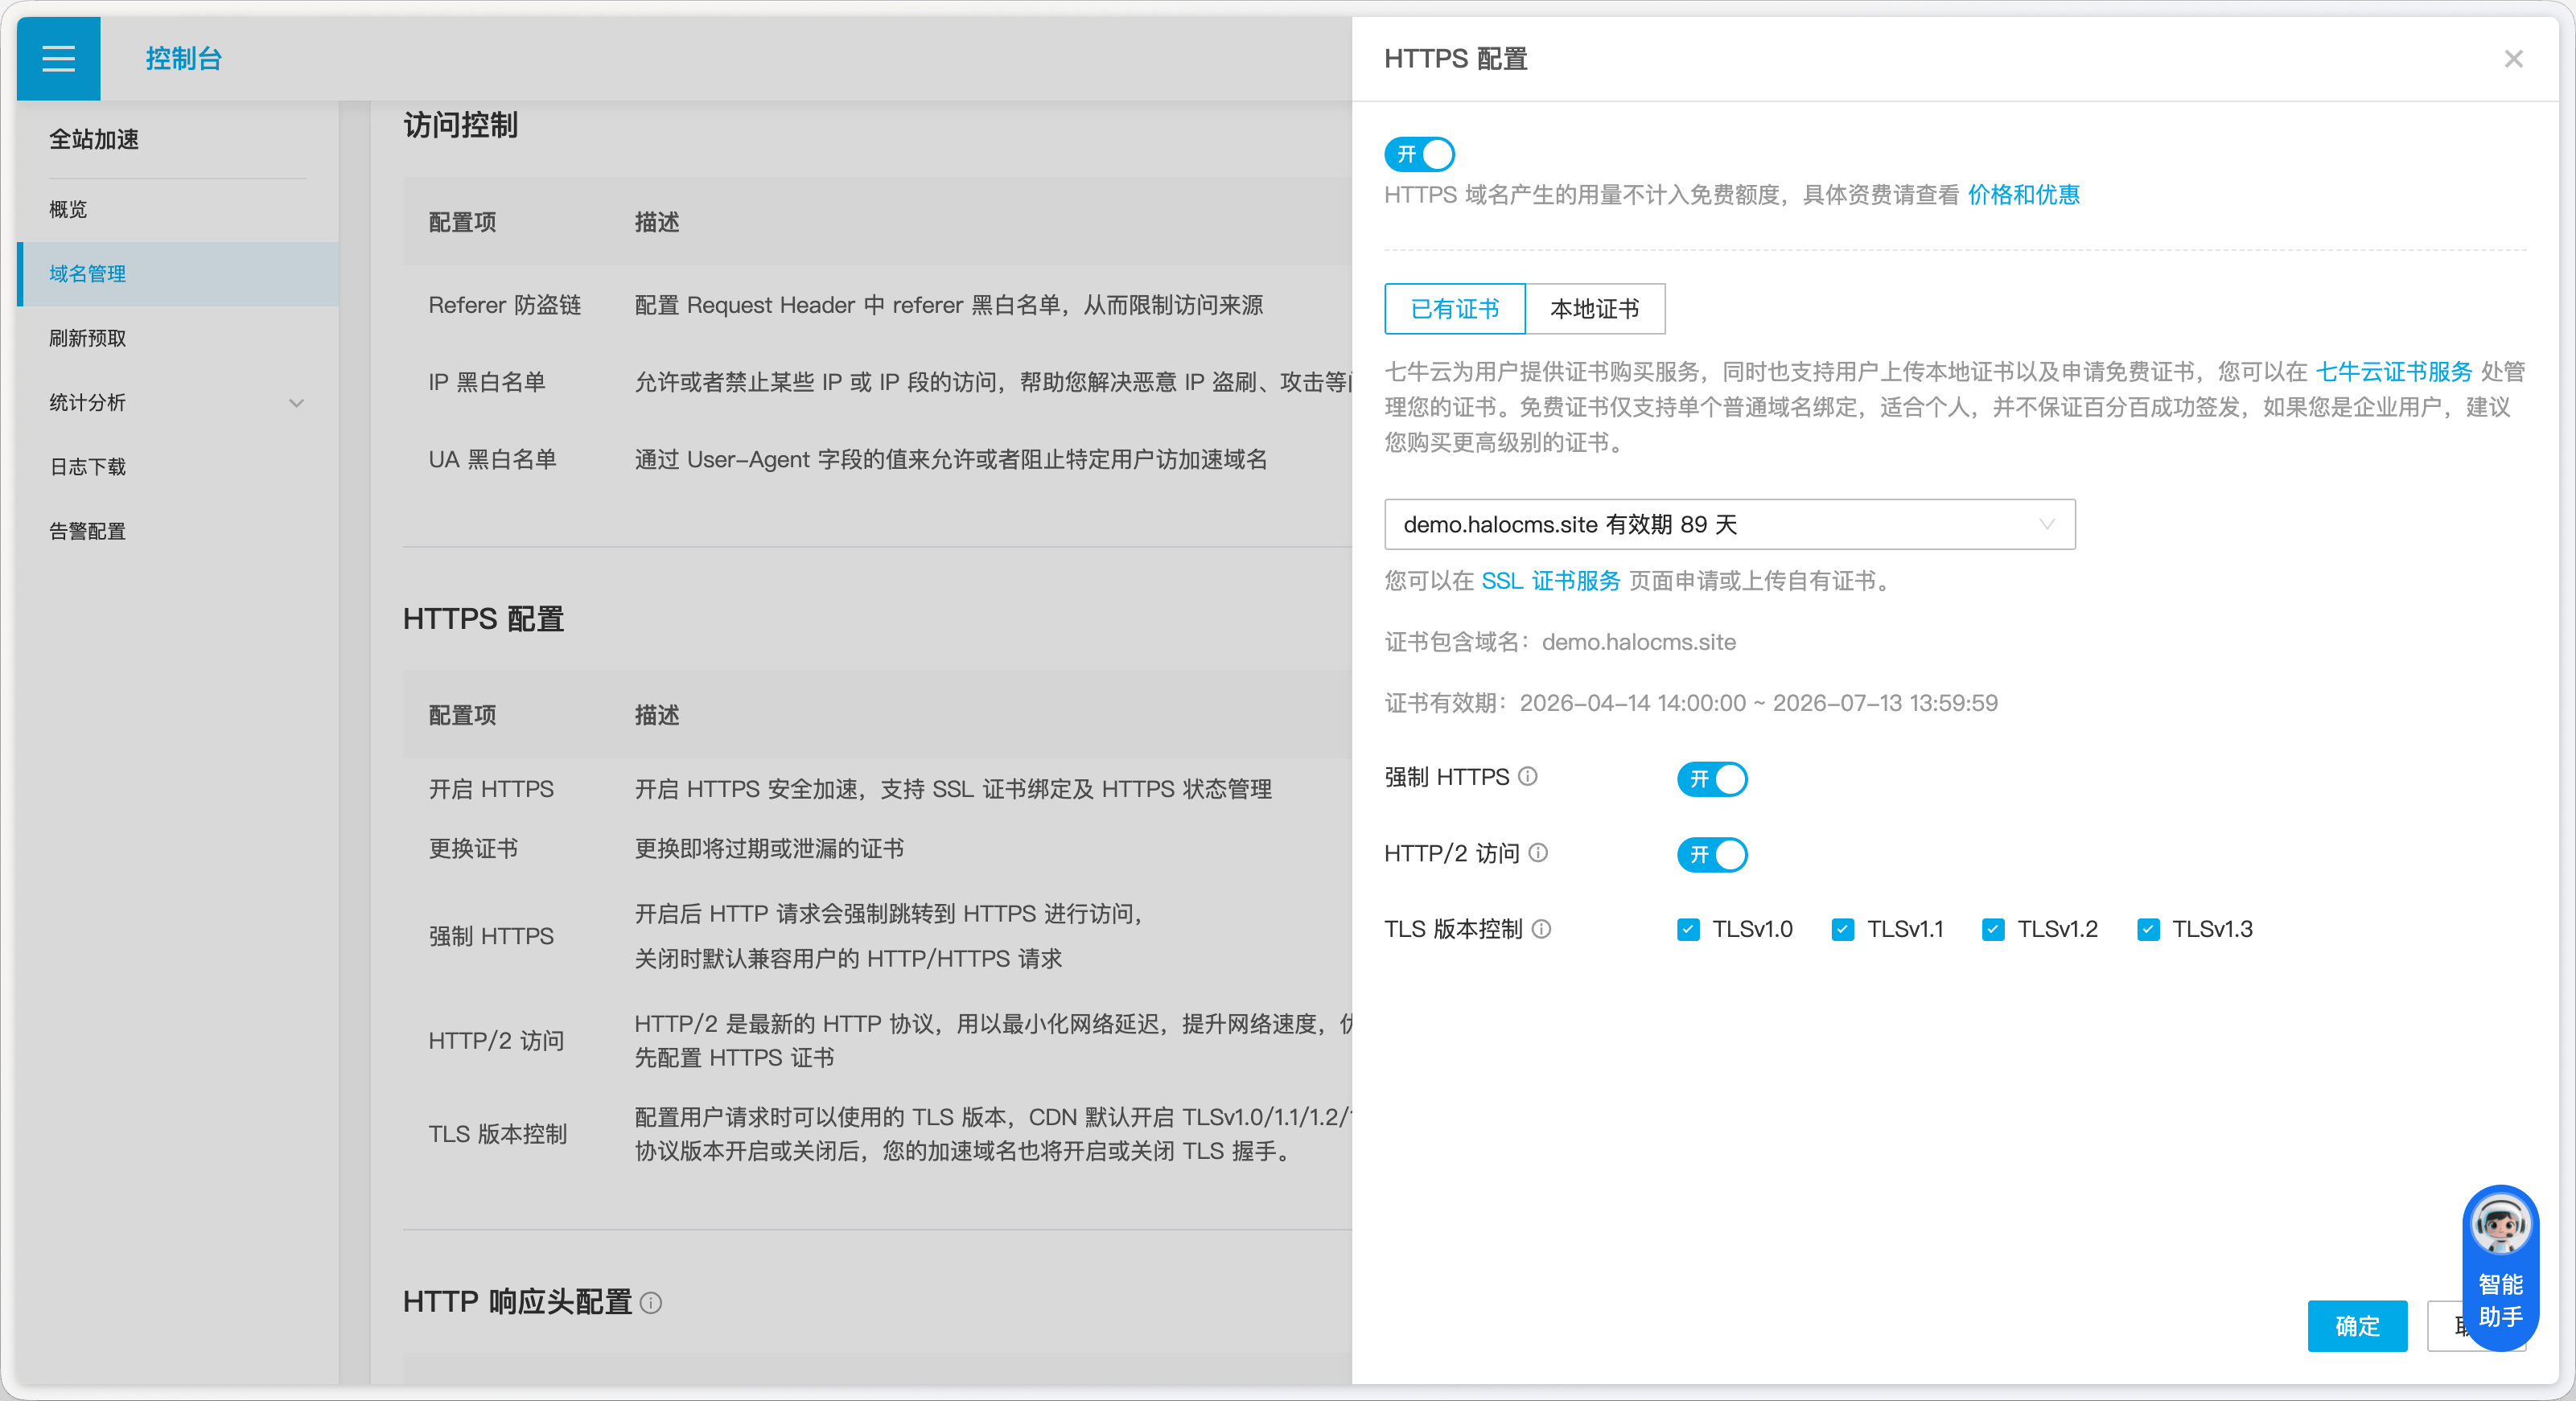The width and height of the screenshot is (2576, 1401).
Task: Click info icon beside TLS 版本控制
Action: click(x=1542, y=929)
